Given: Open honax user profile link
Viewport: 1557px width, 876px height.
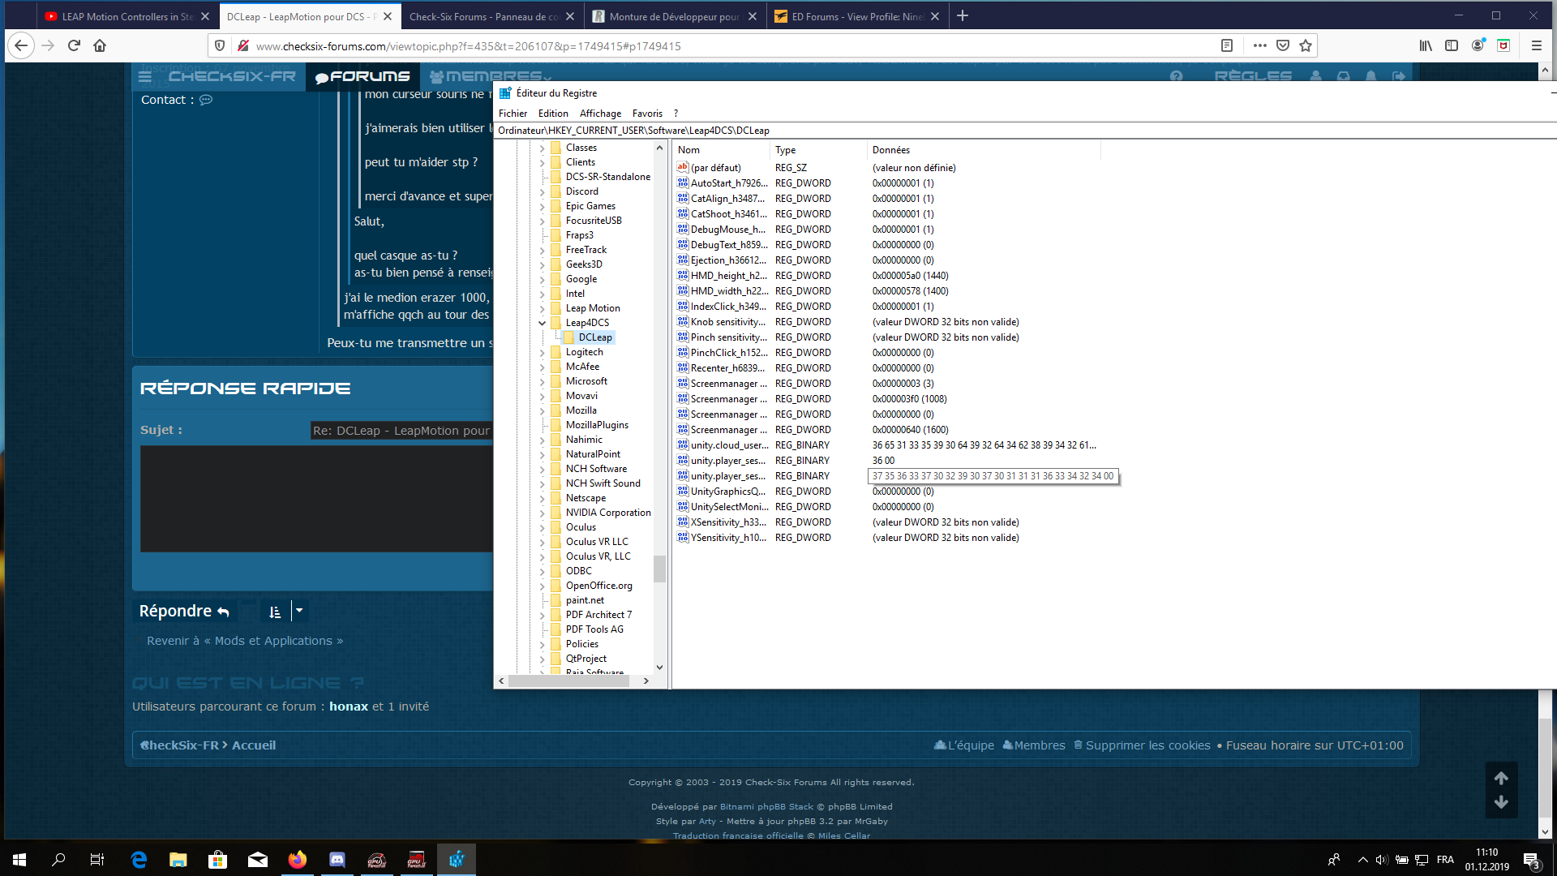Looking at the screenshot, I should 349,706.
